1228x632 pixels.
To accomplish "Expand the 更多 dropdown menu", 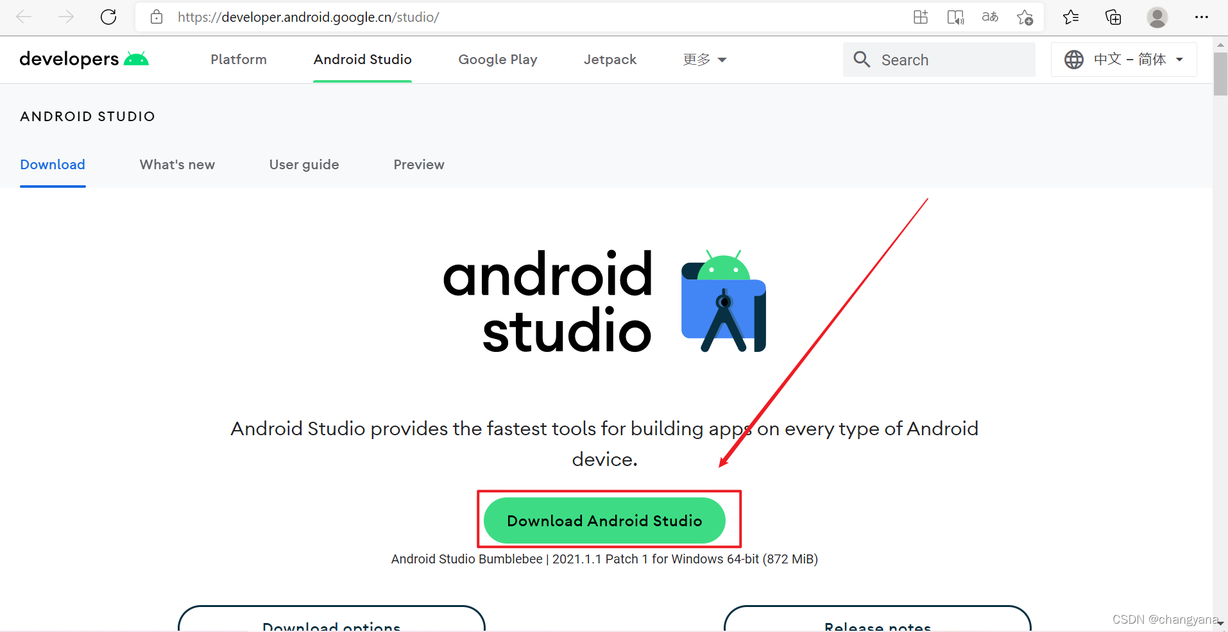I will [x=704, y=60].
